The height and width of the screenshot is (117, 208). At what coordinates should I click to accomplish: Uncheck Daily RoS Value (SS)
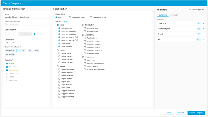click(59, 34)
